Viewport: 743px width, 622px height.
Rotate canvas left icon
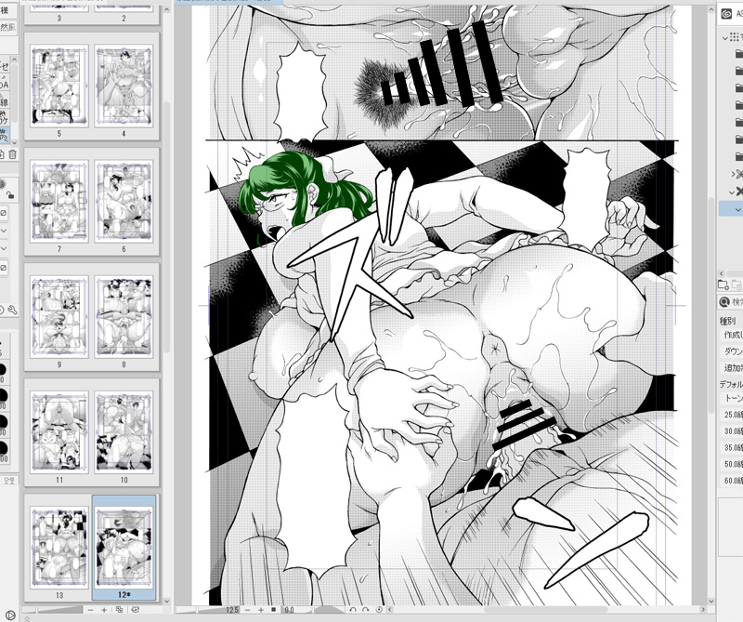[x=353, y=610]
